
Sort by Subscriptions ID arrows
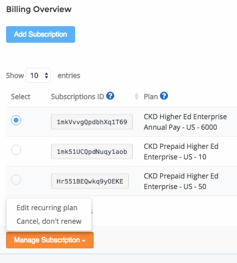[136, 97]
